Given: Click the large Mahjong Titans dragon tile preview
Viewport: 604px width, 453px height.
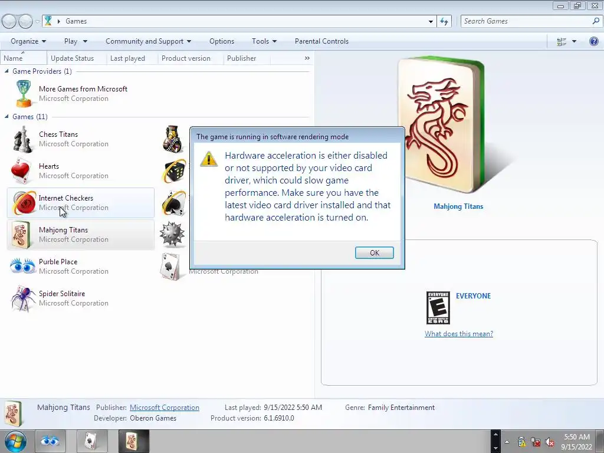Looking at the screenshot, I should pos(441,124).
